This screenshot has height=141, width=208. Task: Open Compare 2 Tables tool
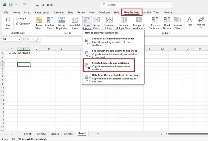[177, 23]
